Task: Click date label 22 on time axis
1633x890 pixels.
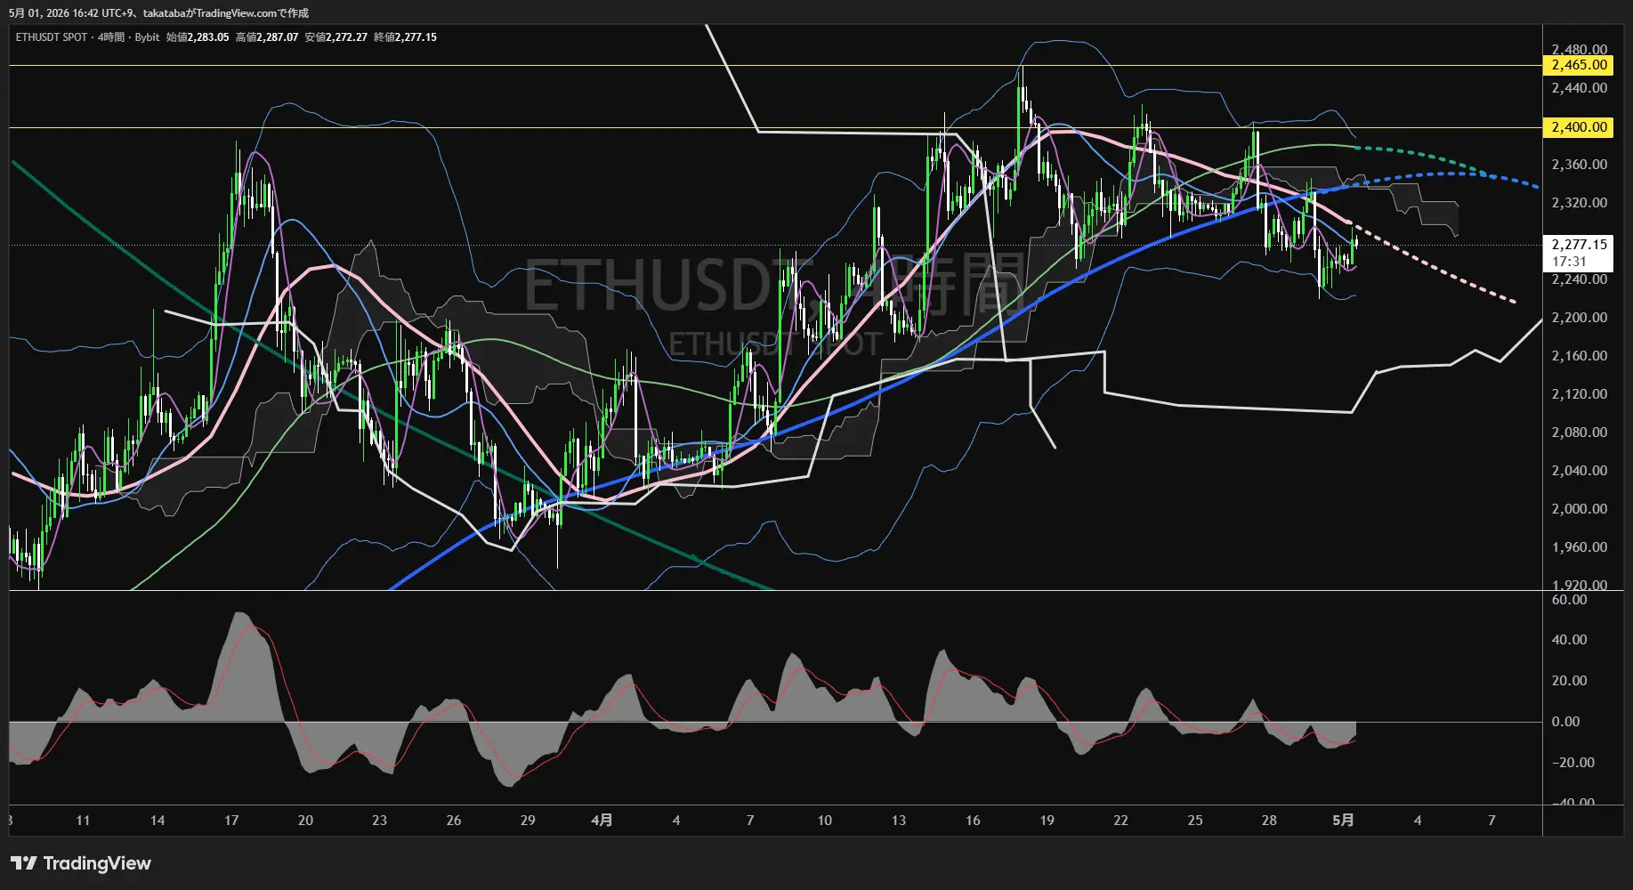Action: point(1120,821)
